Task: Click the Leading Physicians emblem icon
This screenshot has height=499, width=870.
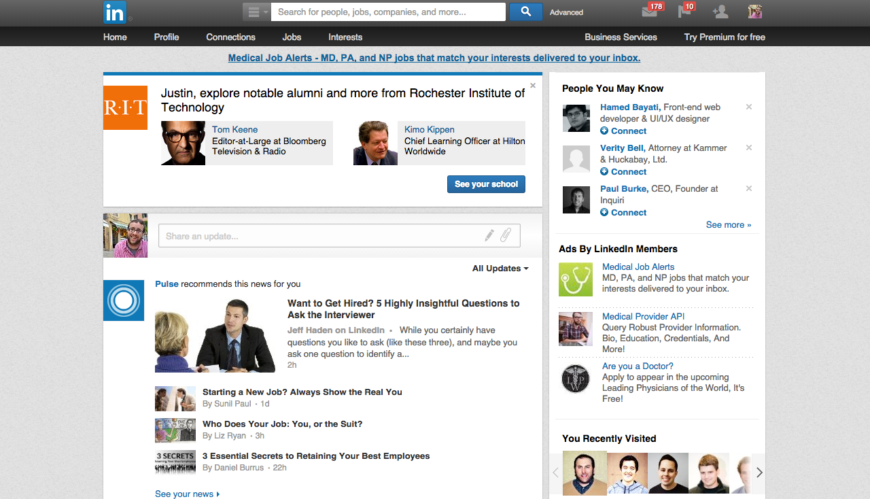Action: click(x=576, y=379)
